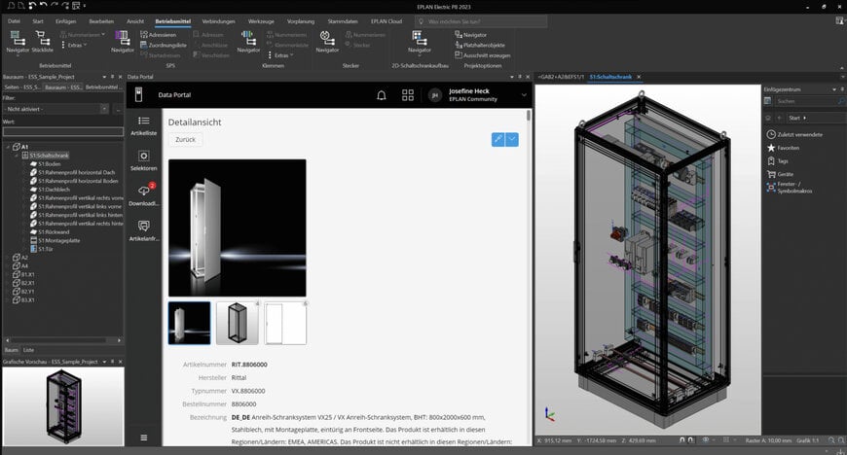The height and width of the screenshot is (455, 847).
Task: Click the Platzhalterobjekte command
Action: 480,46
